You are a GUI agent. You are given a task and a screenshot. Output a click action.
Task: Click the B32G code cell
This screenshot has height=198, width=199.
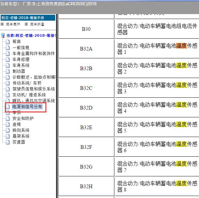(x=86, y=167)
